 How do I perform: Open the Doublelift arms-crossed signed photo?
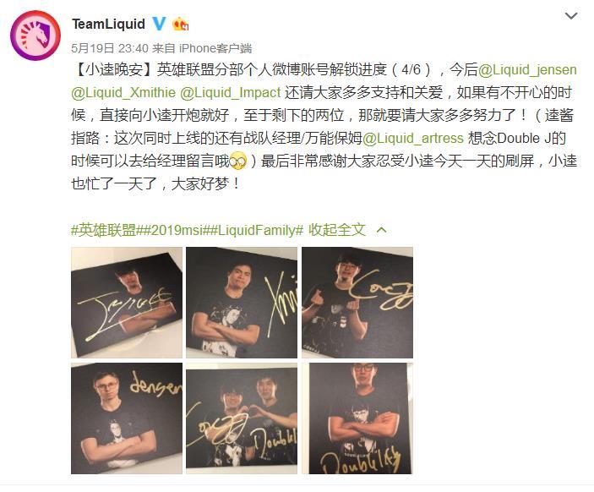point(357,418)
